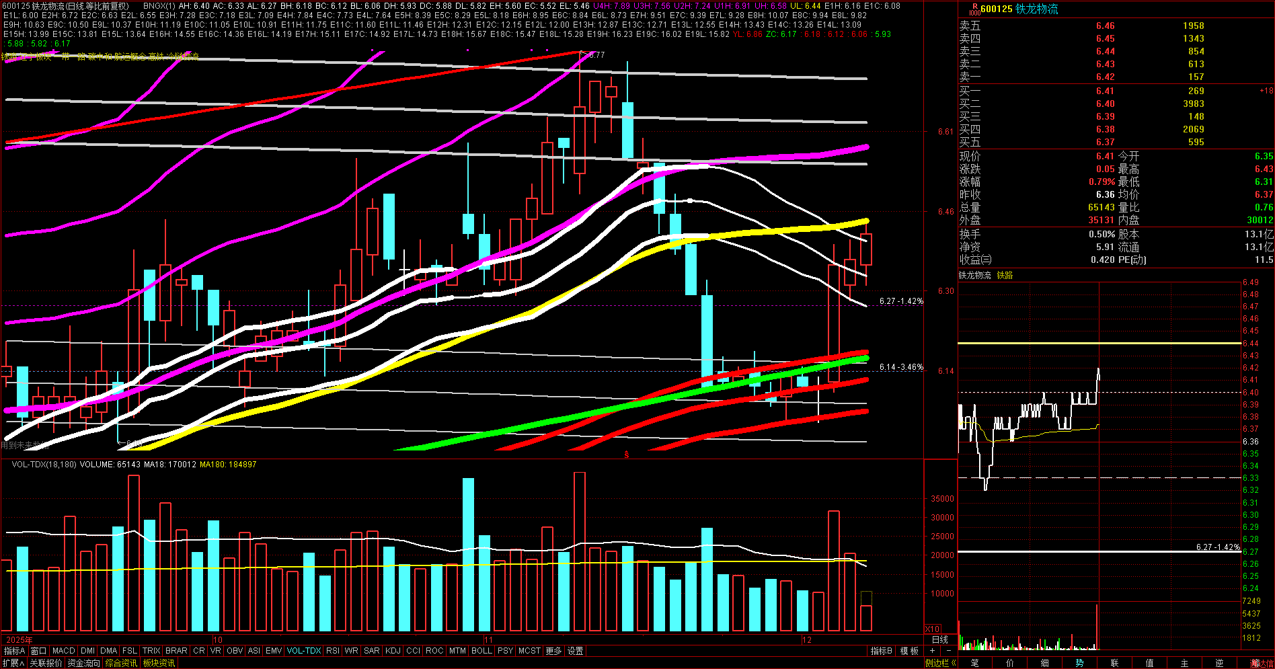This screenshot has width=1275, height=669.
Task: Switch sidebar to 细 detail tab
Action: pyautogui.click(x=1045, y=663)
